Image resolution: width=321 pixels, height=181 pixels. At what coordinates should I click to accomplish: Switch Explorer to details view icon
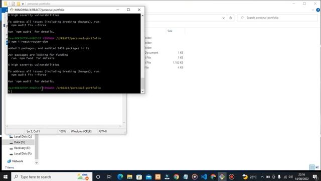(x=312, y=167)
